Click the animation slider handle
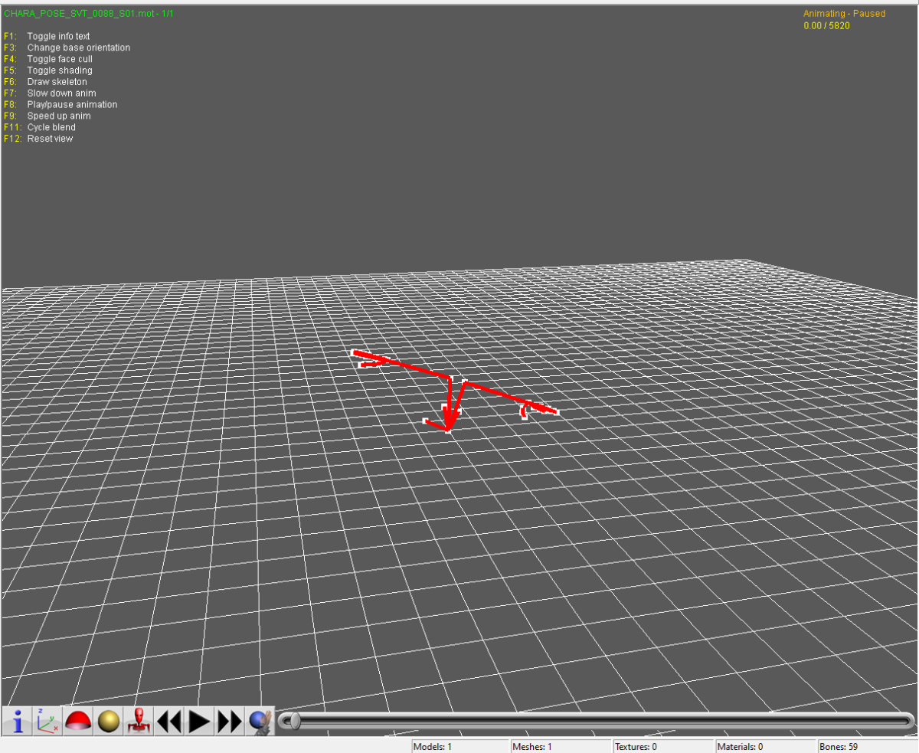 pyautogui.click(x=292, y=721)
